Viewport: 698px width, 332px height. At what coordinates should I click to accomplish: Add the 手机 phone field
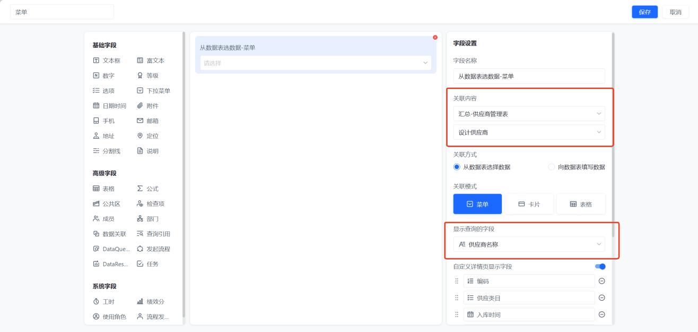pyautogui.click(x=103, y=121)
